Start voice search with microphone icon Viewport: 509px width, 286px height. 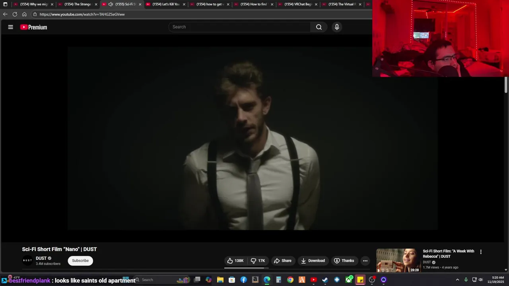pyautogui.click(x=337, y=27)
